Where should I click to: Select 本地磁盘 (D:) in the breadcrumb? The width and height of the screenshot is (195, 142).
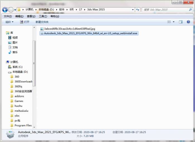(x=46, y=9)
